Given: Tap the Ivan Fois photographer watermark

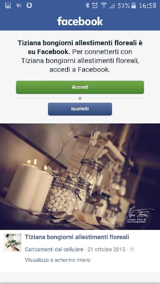Looking at the screenshot, I should (x=135, y=215).
